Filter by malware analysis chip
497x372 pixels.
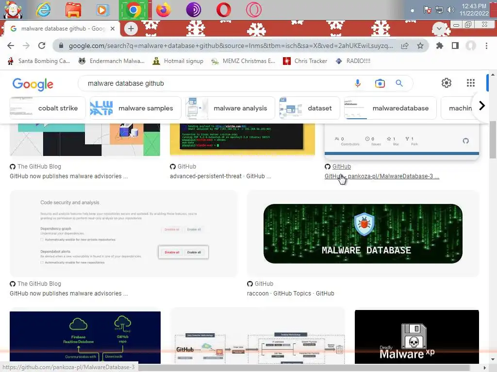[x=231, y=108]
